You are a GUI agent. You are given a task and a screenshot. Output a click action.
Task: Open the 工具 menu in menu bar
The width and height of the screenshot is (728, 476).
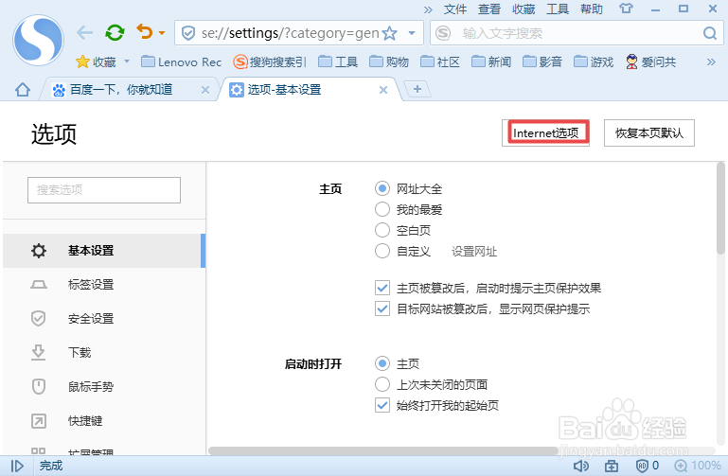pyautogui.click(x=558, y=9)
